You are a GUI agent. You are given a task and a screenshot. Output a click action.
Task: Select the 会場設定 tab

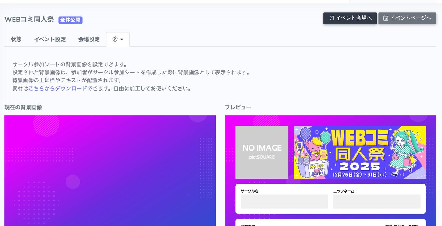(89, 39)
